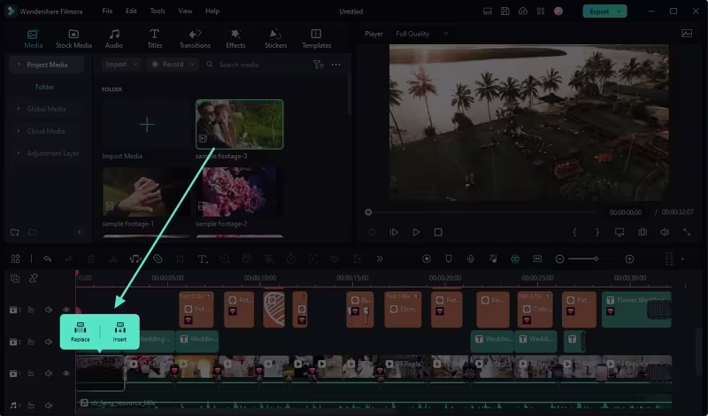708x416 pixels.
Task: Open the Record dropdown
Action: click(173, 64)
